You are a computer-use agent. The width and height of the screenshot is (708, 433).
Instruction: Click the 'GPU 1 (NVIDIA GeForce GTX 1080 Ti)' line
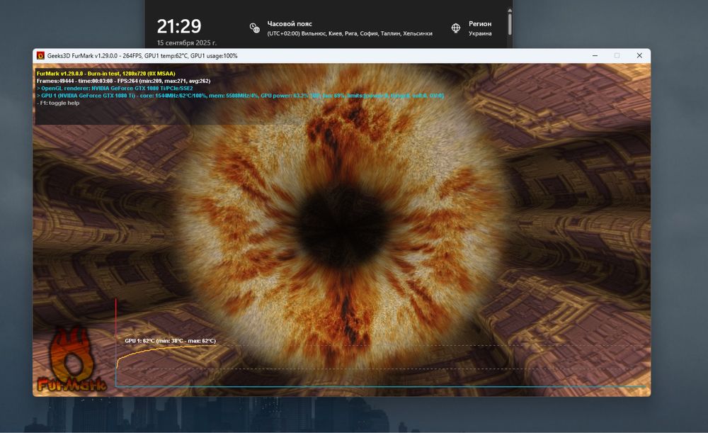click(240, 96)
